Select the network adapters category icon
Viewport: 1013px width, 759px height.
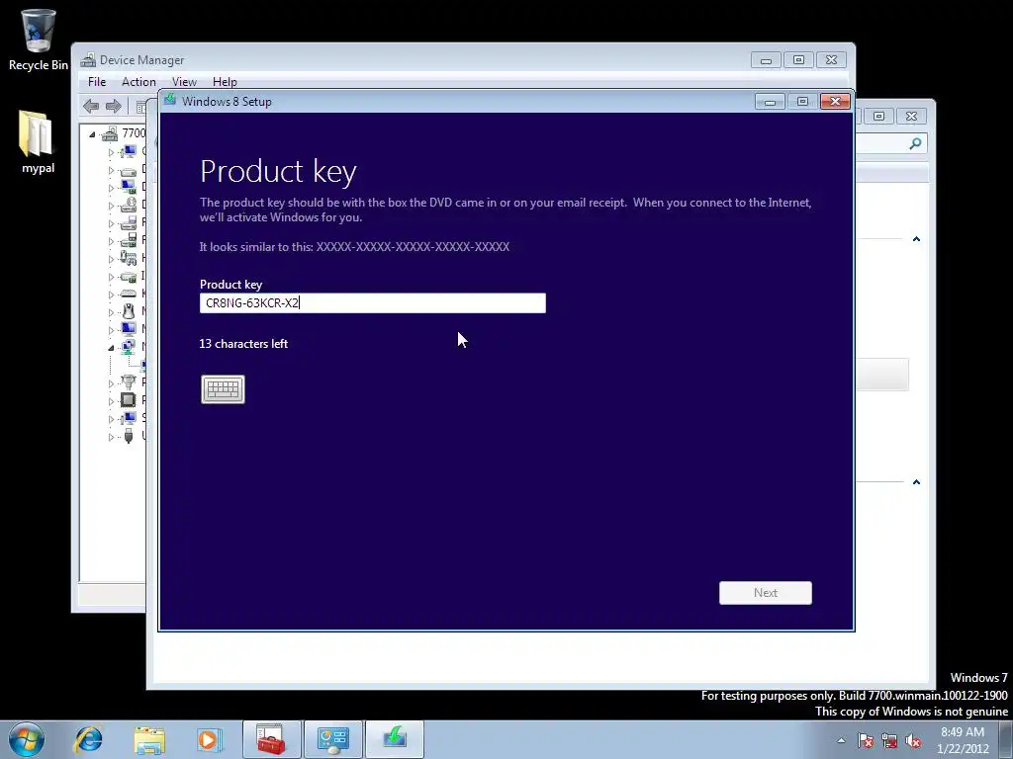(129, 347)
